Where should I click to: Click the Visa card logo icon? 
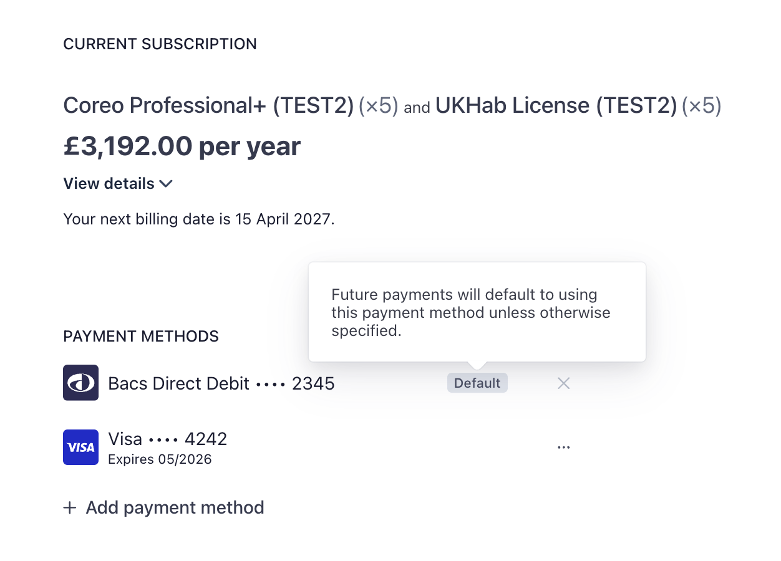point(80,447)
